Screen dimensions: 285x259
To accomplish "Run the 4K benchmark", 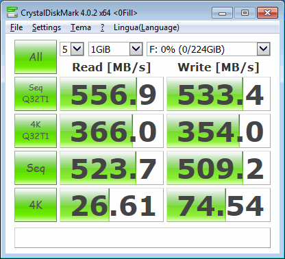I will (36, 205).
